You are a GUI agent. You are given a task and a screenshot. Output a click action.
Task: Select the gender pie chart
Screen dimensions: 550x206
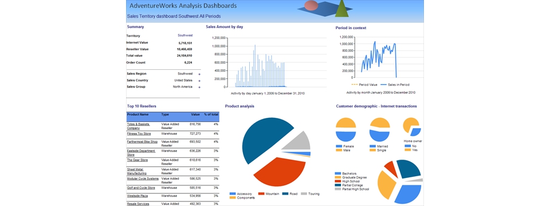tap(346, 129)
